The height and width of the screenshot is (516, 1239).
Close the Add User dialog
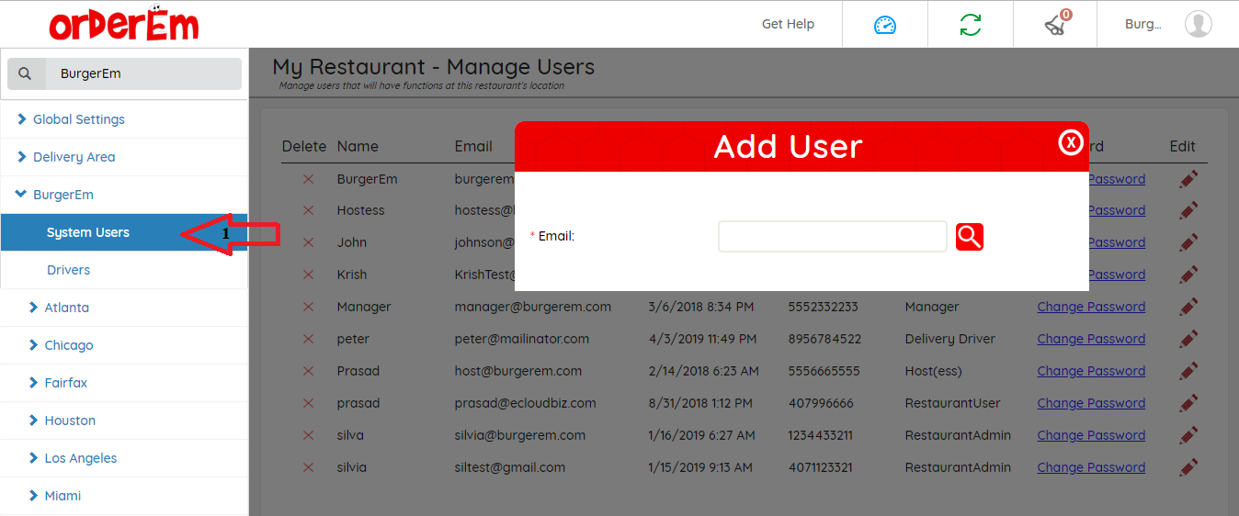(1071, 142)
